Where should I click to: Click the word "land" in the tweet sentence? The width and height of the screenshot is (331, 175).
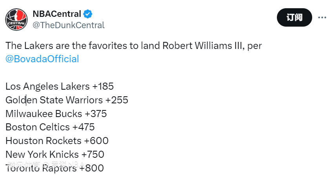pyautogui.click(x=149, y=46)
